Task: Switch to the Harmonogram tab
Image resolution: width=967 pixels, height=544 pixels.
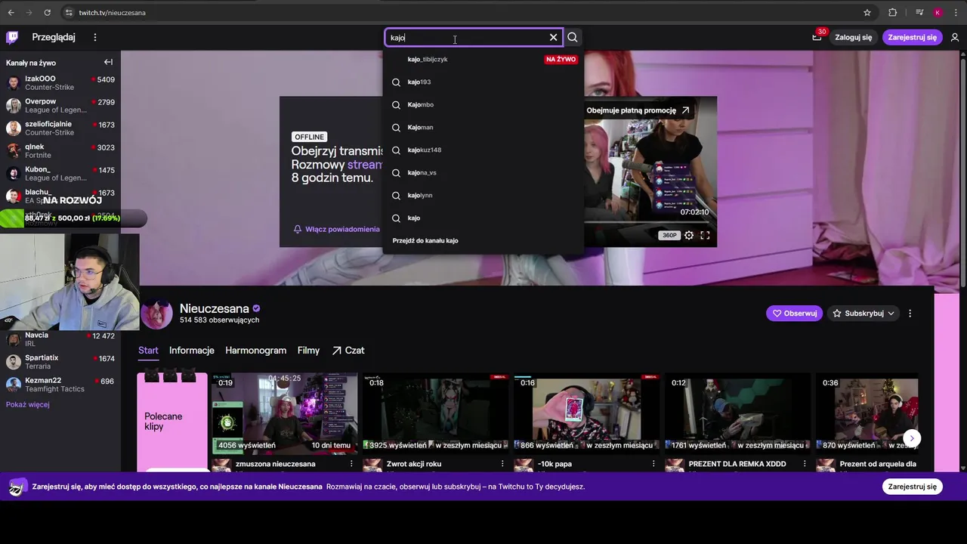Action: click(x=255, y=351)
